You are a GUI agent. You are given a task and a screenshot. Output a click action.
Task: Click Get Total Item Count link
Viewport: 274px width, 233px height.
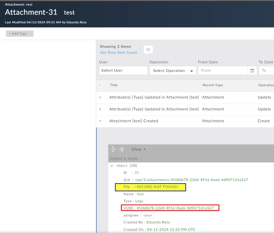click(119, 52)
